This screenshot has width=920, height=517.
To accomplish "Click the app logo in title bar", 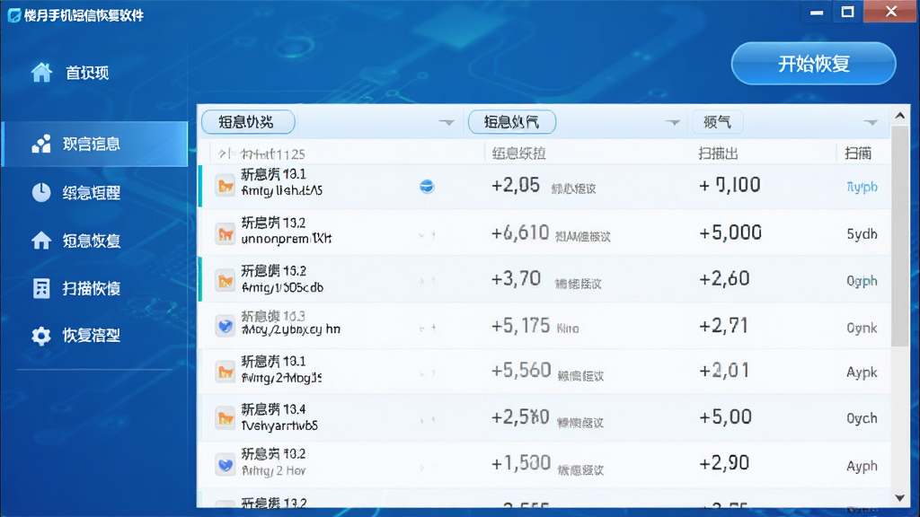I will [14, 15].
